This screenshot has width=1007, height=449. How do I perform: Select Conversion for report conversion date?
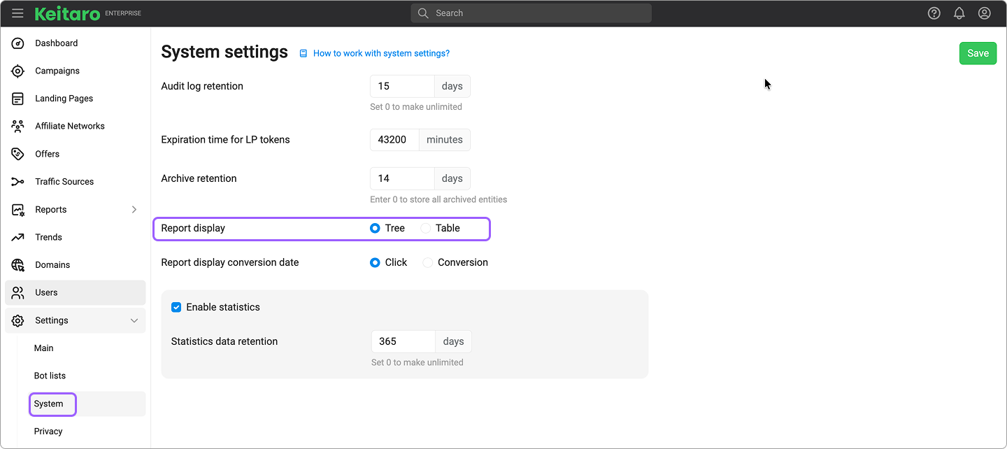pos(428,263)
